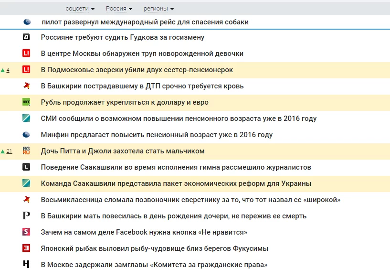The width and height of the screenshot is (390, 269).
Task: Click blue globe icon beside Минфин headline
Action: 27,135
